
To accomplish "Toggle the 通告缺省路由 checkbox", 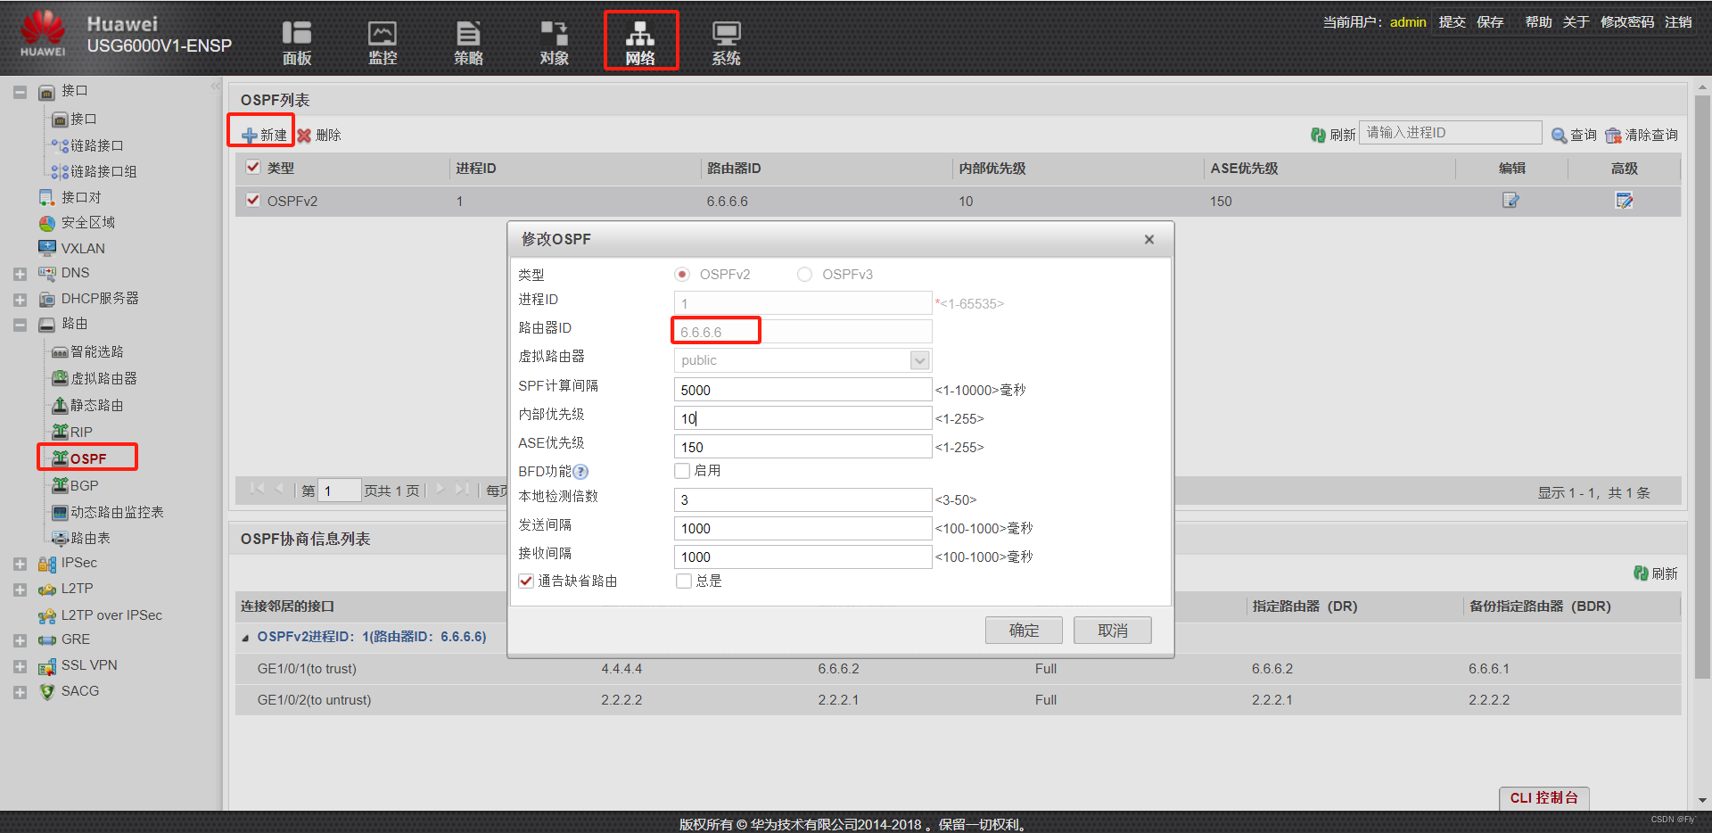I will (x=526, y=581).
